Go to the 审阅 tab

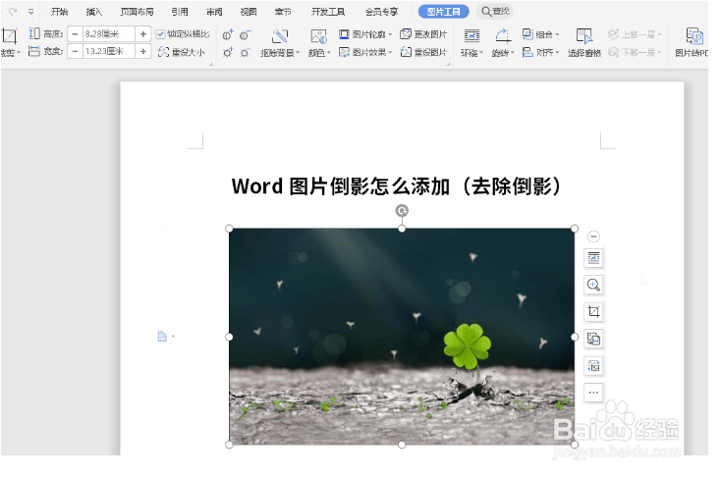point(214,12)
